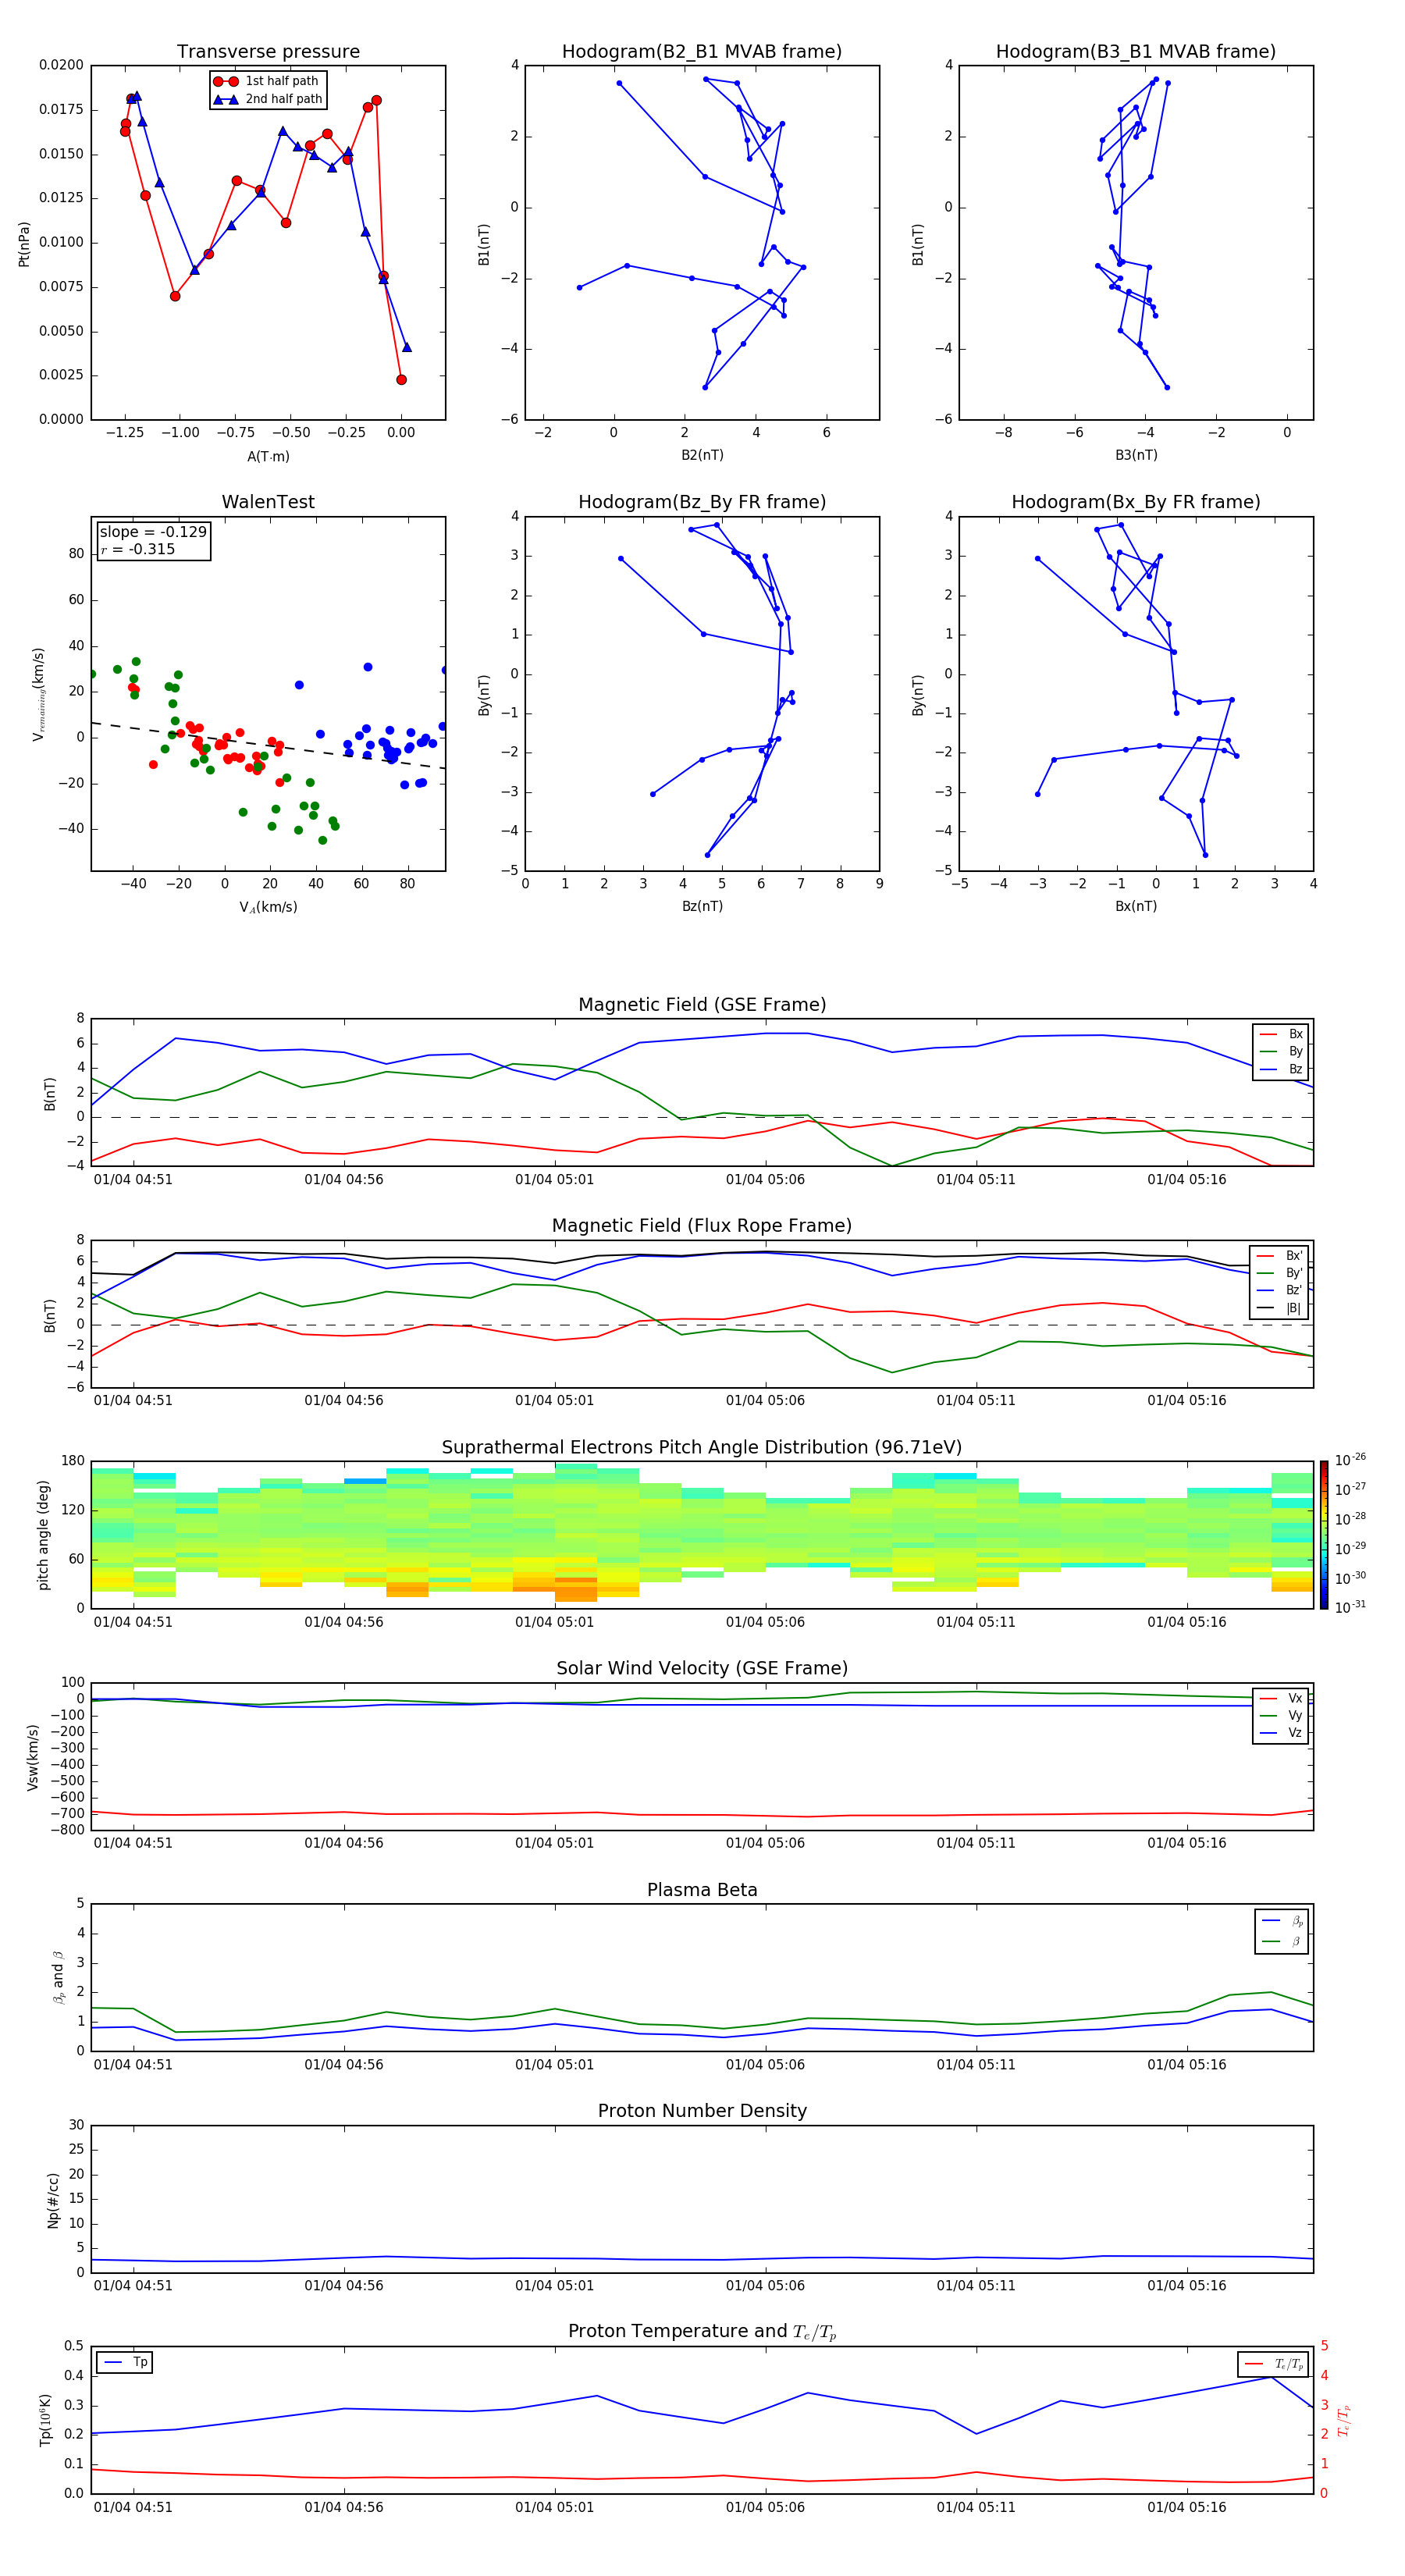Click the 'slope = -0.129' annotation

[x=153, y=532]
